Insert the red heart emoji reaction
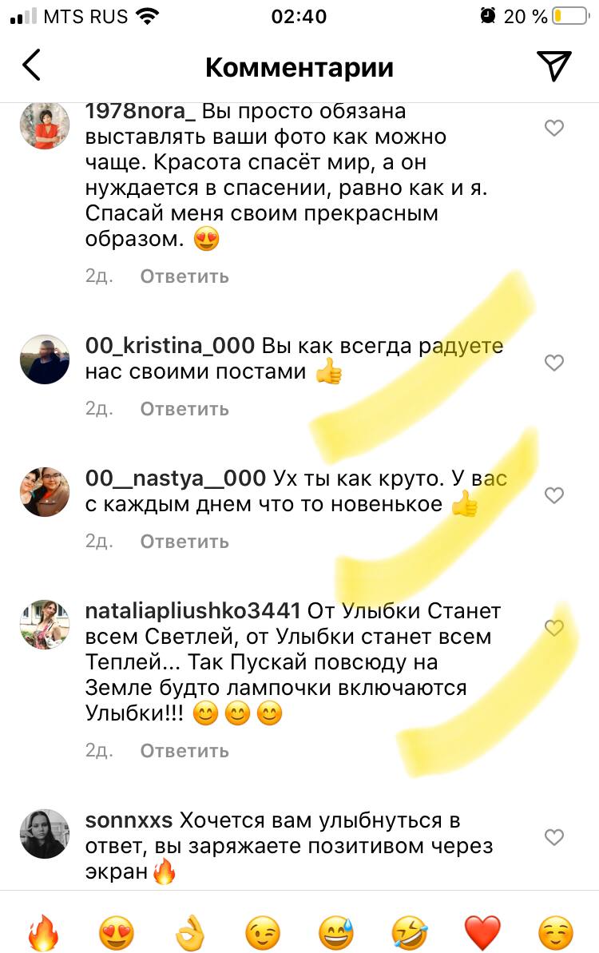The width and height of the screenshot is (599, 953). click(x=482, y=932)
